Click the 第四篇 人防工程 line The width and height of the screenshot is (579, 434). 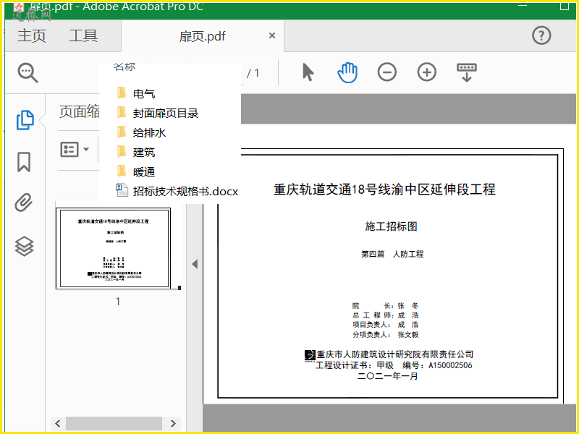click(392, 254)
